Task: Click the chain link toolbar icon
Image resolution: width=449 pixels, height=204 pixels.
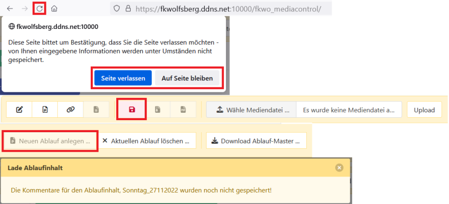Action: [x=70, y=110]
